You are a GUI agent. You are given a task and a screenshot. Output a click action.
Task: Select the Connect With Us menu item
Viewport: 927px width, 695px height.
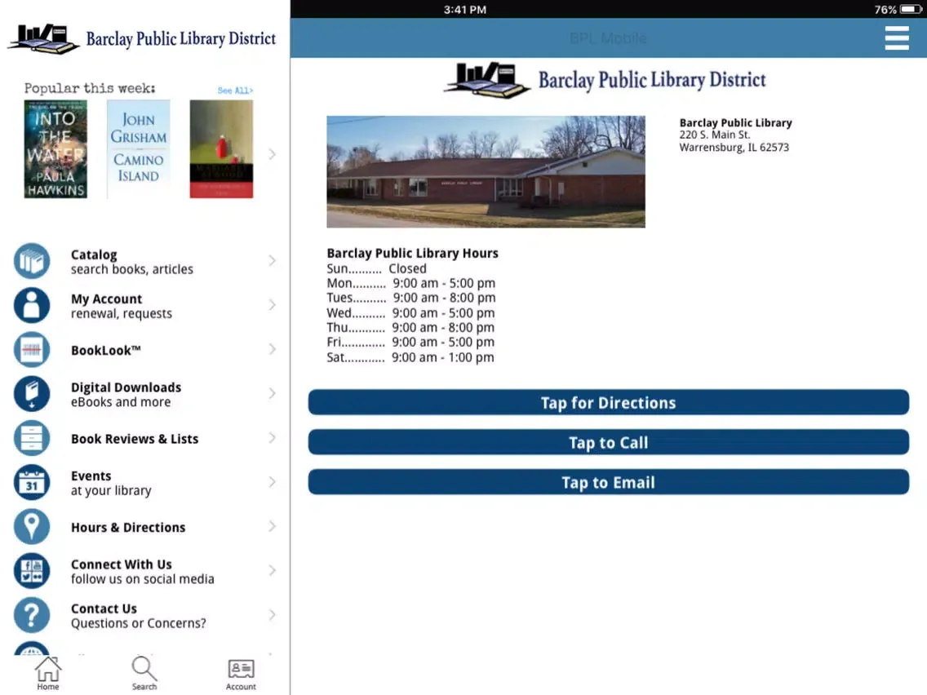tap(145, 571)
